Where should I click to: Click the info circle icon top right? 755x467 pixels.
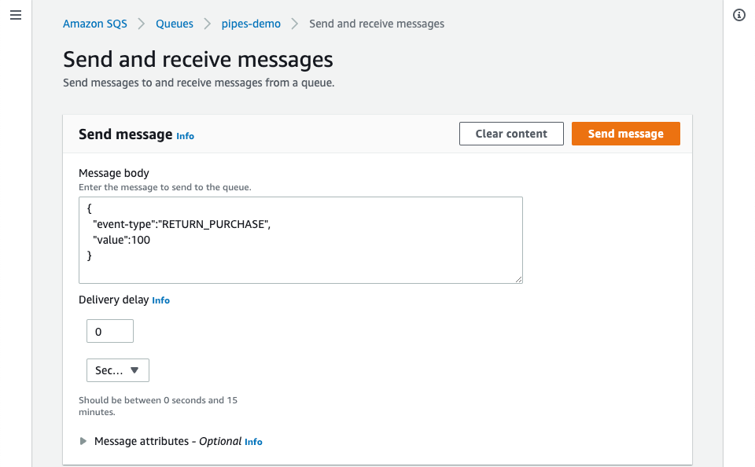click(x=738, y=15)
